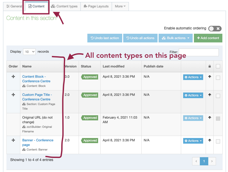Switch to the Content types tab

[x=64, y=6]
